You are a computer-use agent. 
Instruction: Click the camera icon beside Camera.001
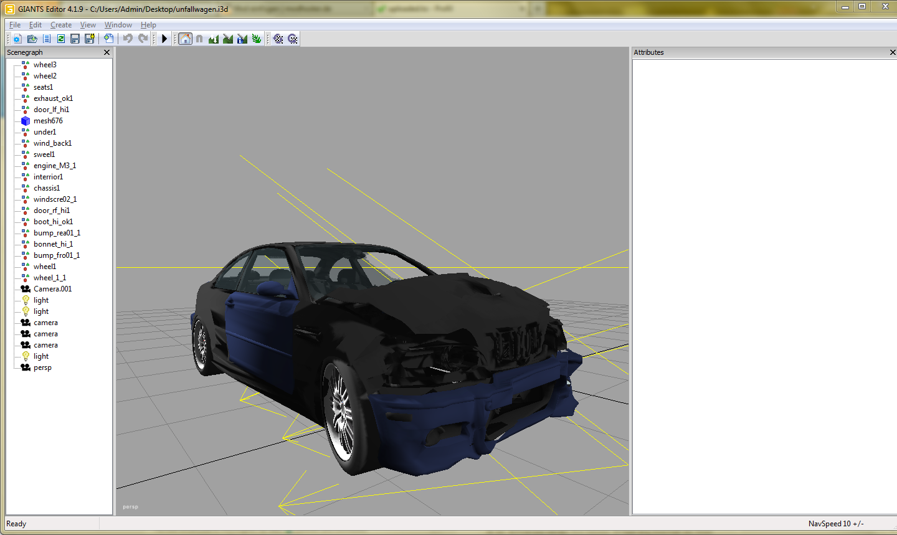coord(26,289)
